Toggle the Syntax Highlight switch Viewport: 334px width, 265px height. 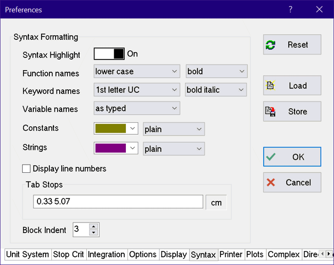[x=109, y=54]
